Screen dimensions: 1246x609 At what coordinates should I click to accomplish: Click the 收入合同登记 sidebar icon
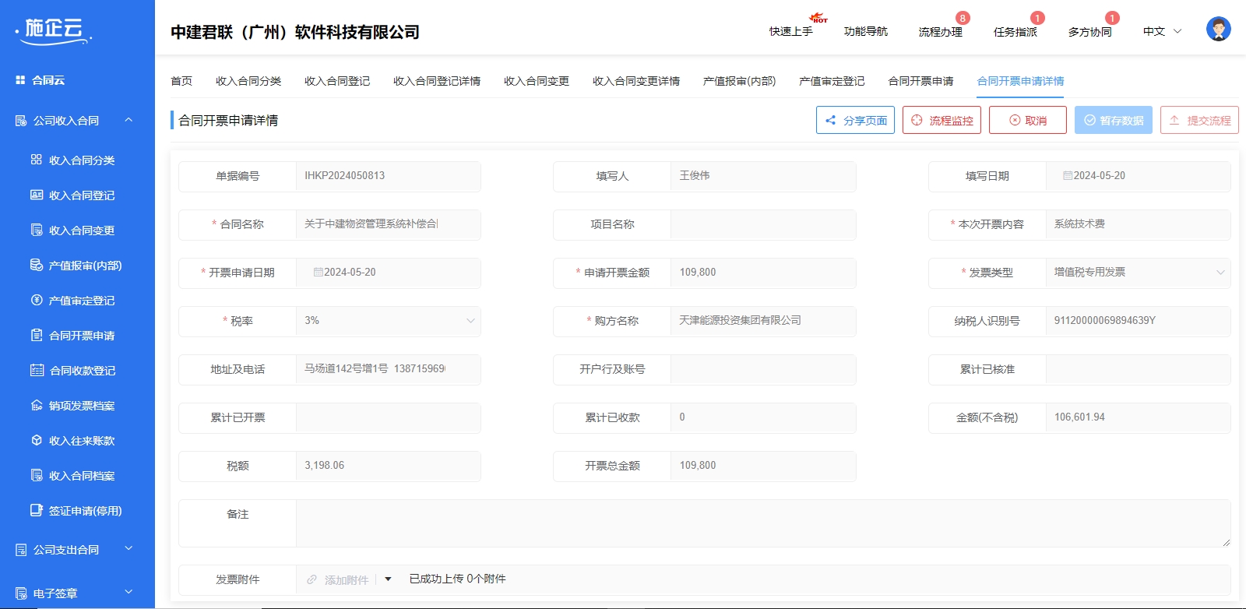pyautogui.click(x=37, y=195)
